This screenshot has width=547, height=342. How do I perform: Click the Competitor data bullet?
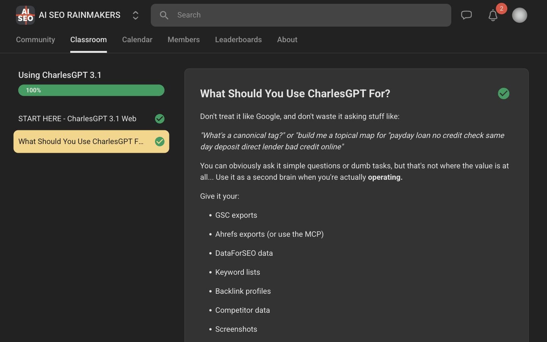pyautogui.click(x=242, y=310)
